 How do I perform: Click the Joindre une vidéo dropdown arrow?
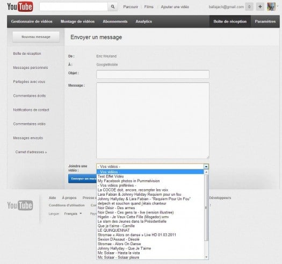[x=206, y=166]
